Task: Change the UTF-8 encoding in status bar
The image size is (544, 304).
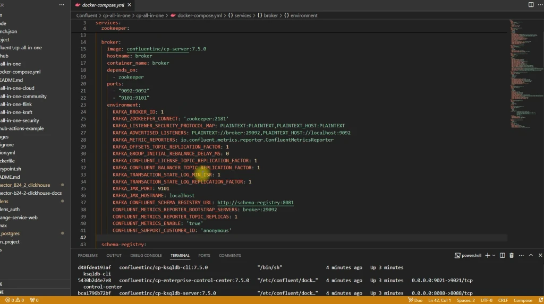Action: (x=486, y=300)
